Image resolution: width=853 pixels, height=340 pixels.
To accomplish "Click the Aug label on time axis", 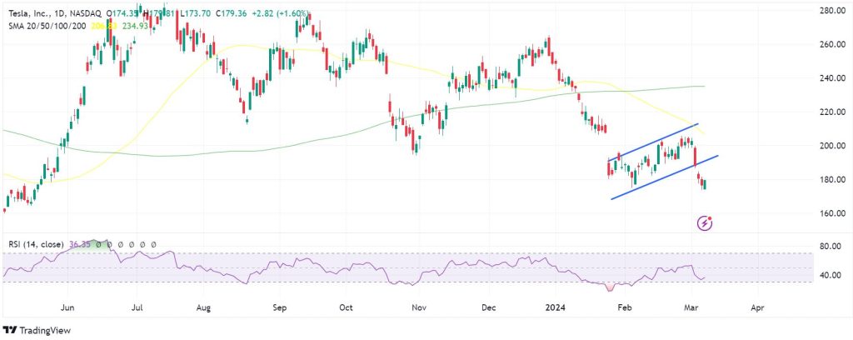I will click(203, 307).
